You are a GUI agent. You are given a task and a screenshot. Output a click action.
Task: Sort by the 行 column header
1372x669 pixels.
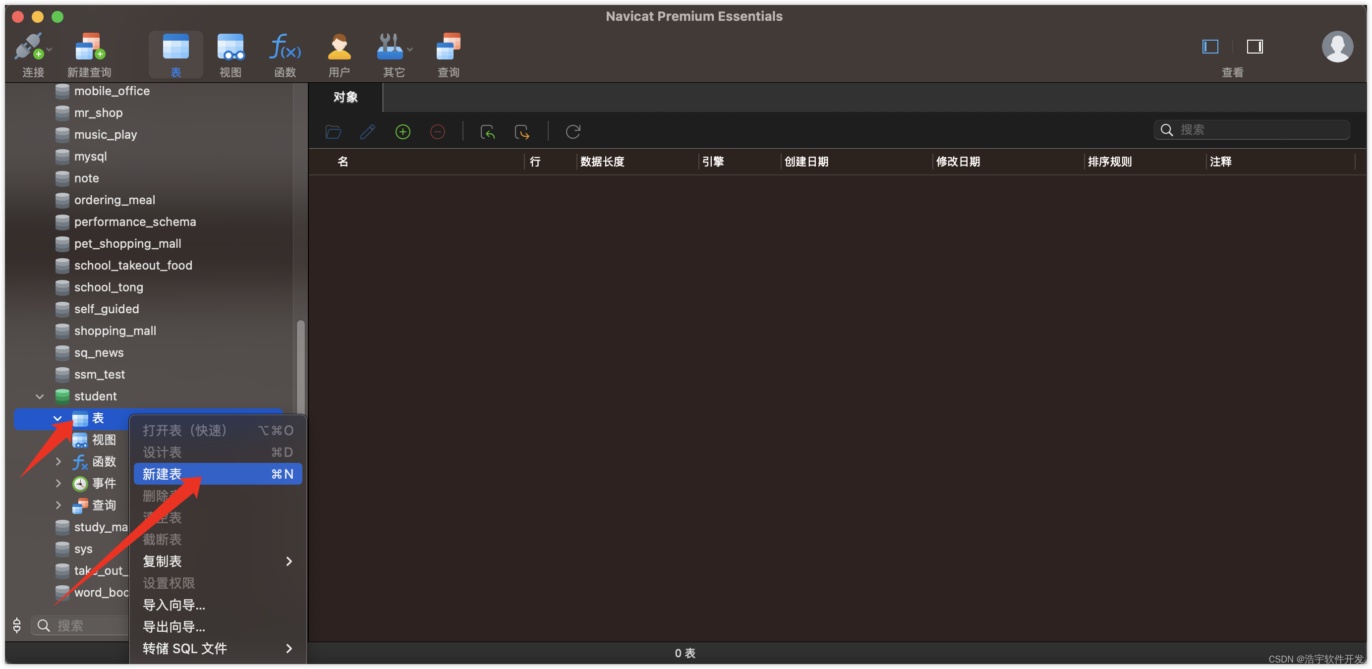(535, 162)
